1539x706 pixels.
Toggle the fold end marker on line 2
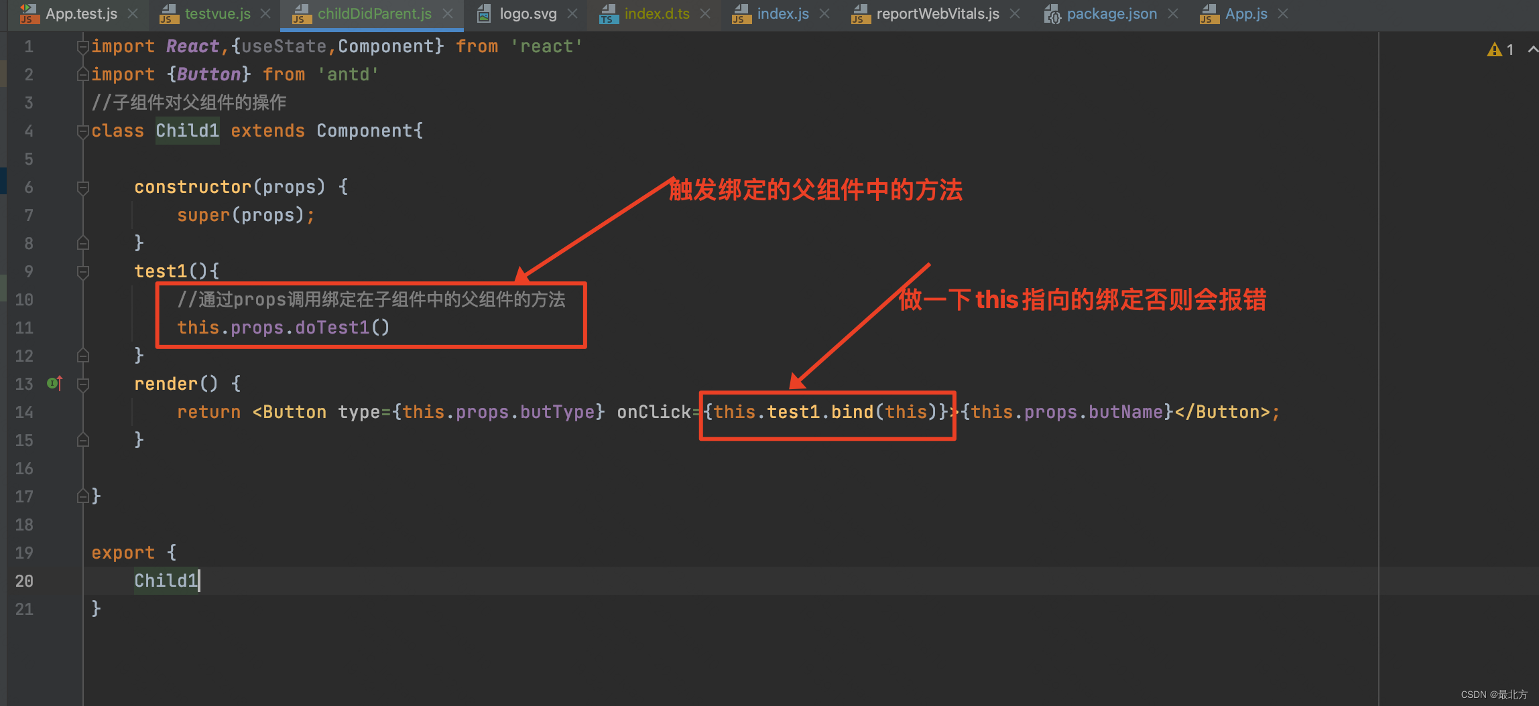[x=83, y=74]
